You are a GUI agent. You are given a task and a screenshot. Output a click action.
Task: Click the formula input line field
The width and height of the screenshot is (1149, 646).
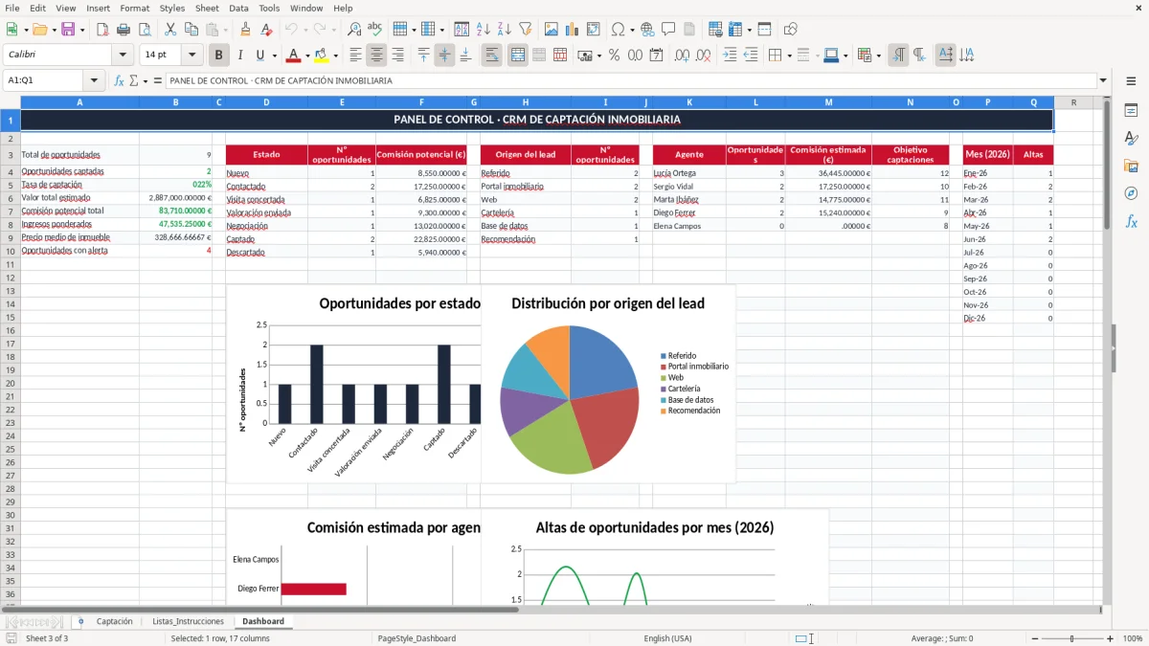(x=631, y=81)
